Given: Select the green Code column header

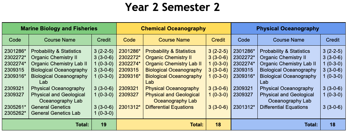Looking at the screenshot, I should tap(15, 40).
